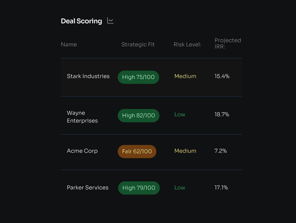Click the Deal Scoring title
The width and height of the screenshot is (296, 223).
81,21
